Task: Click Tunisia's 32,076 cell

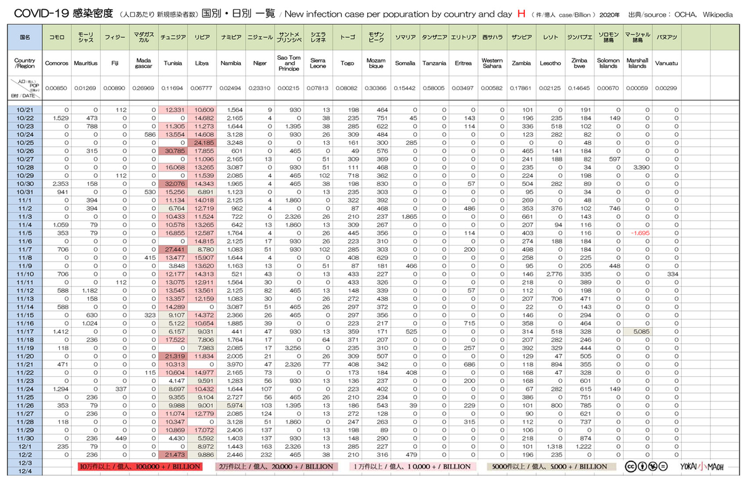Action: pyautogui.click(x=172, y=184)
